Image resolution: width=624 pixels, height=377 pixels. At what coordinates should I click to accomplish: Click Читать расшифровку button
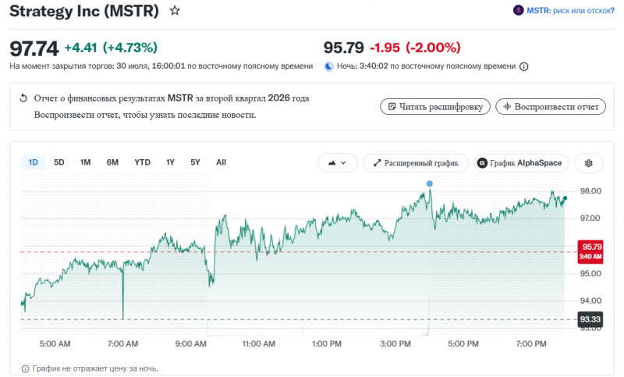435,107
